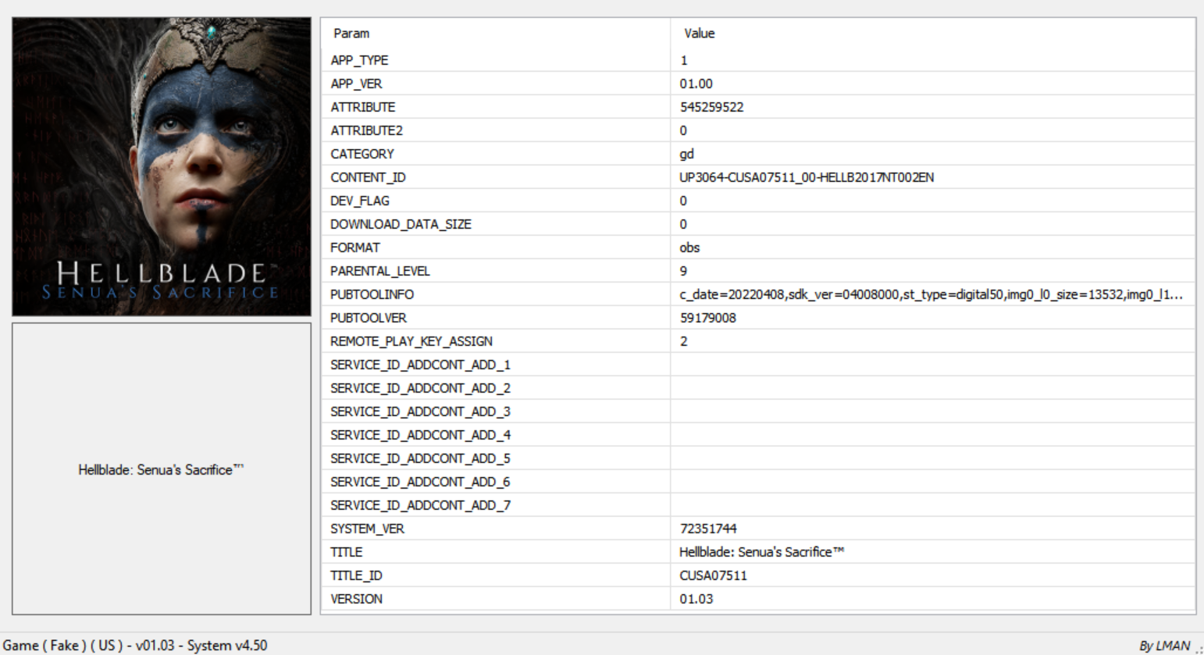Click the window resize grip icon
1204x655 pixels.
[x=1199, y=650]
